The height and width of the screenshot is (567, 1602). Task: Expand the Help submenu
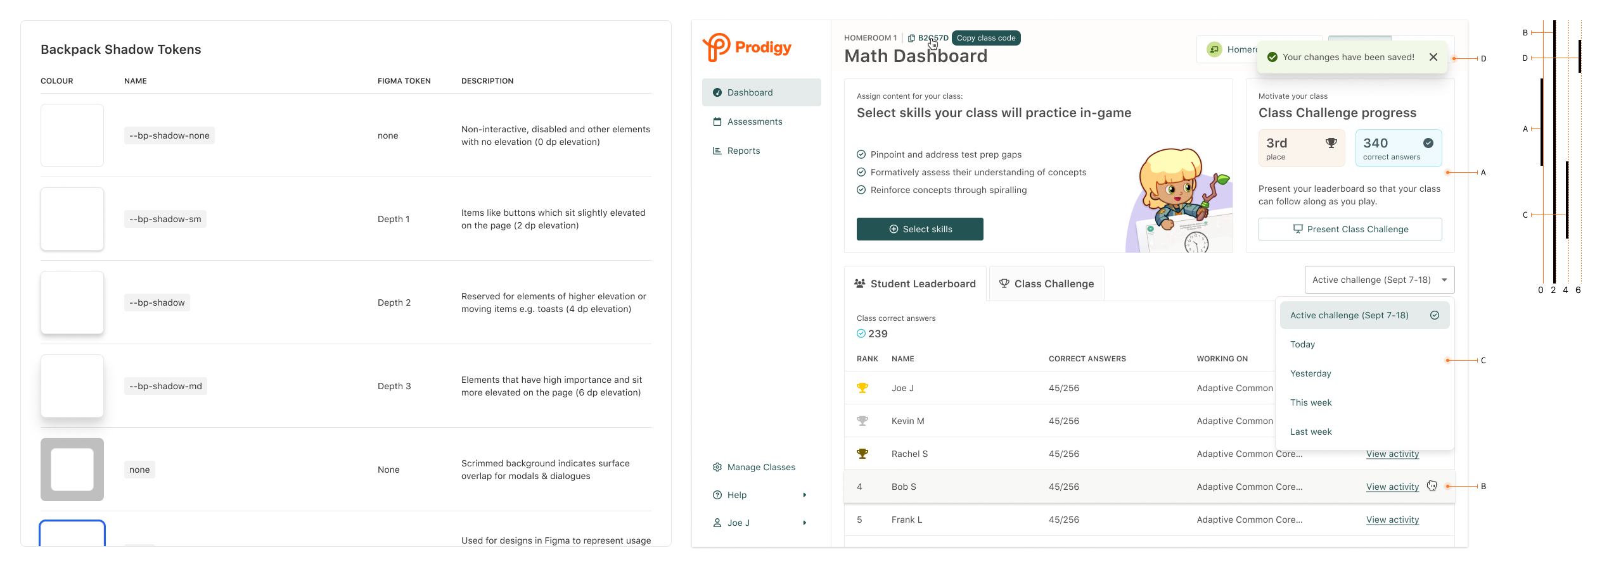805,495
